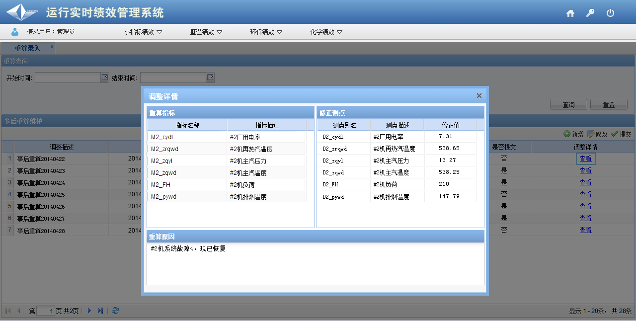
Task: Expand the 小指标绩效 menu
Action: point(143,32)
